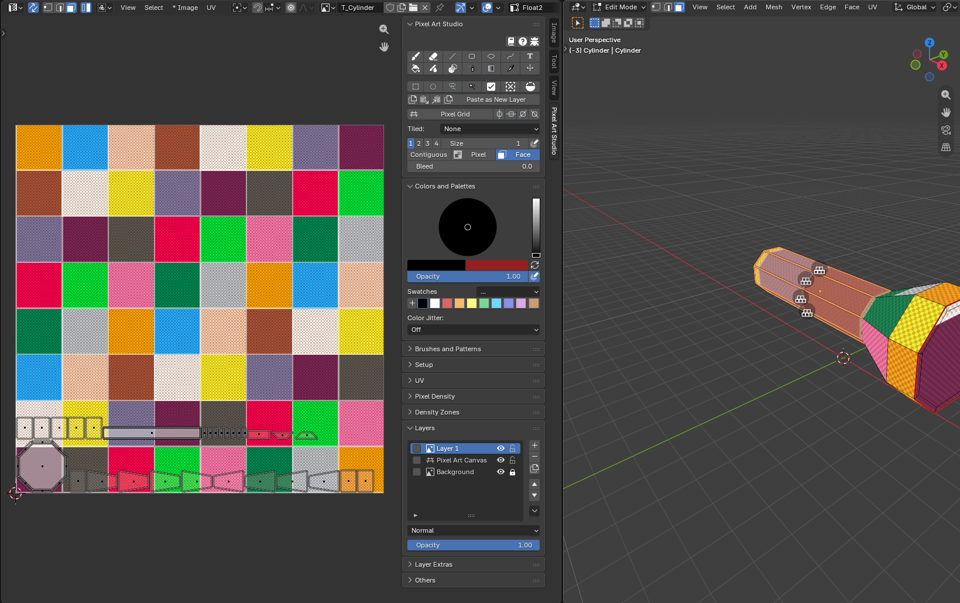
Task: Select the eyedropper color picker tool
Action: (510, 68)
